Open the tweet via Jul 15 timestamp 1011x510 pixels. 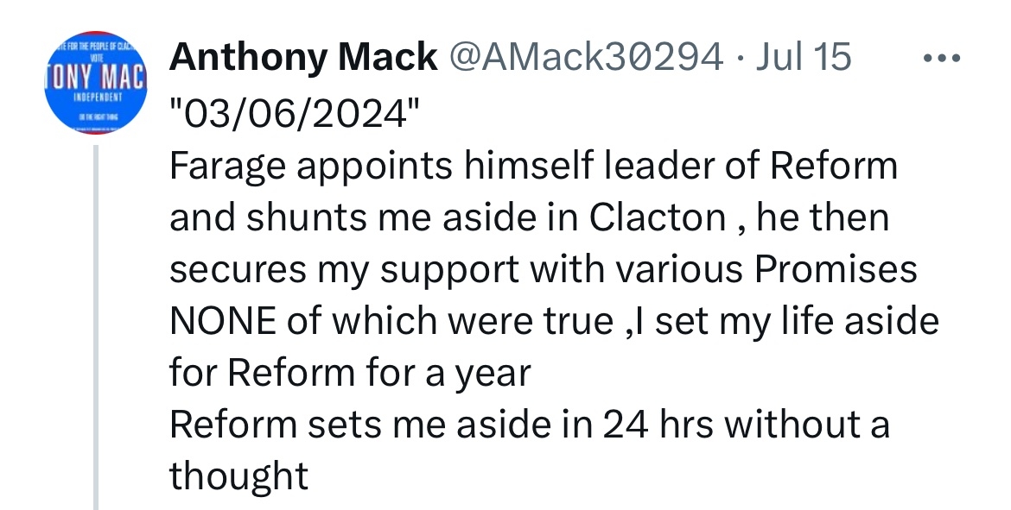[x=804, y=58]
